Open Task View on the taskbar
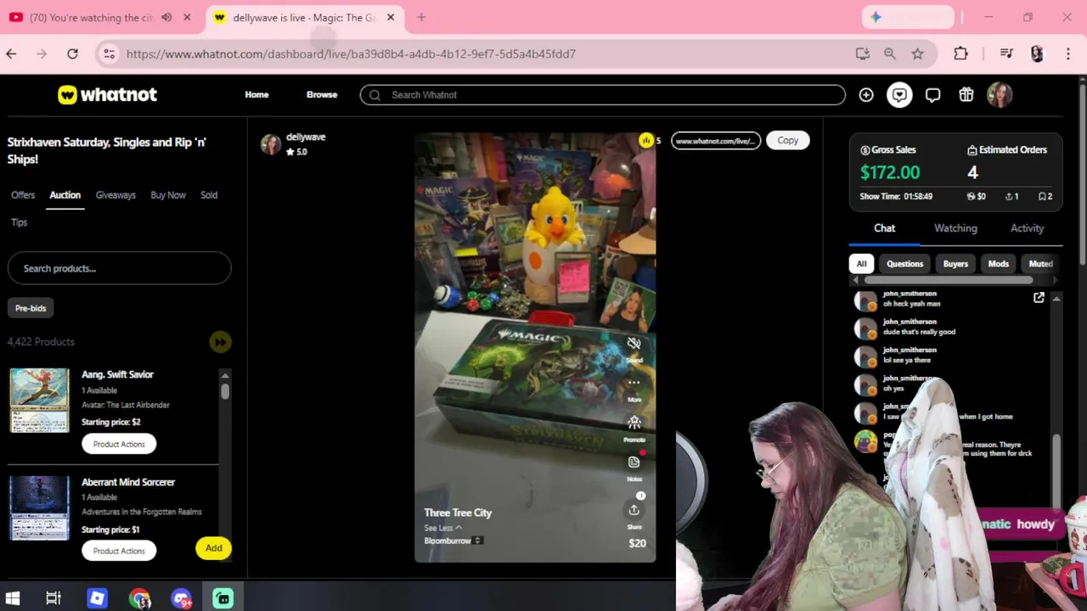1087x611 pixels. tap(54, 598)
